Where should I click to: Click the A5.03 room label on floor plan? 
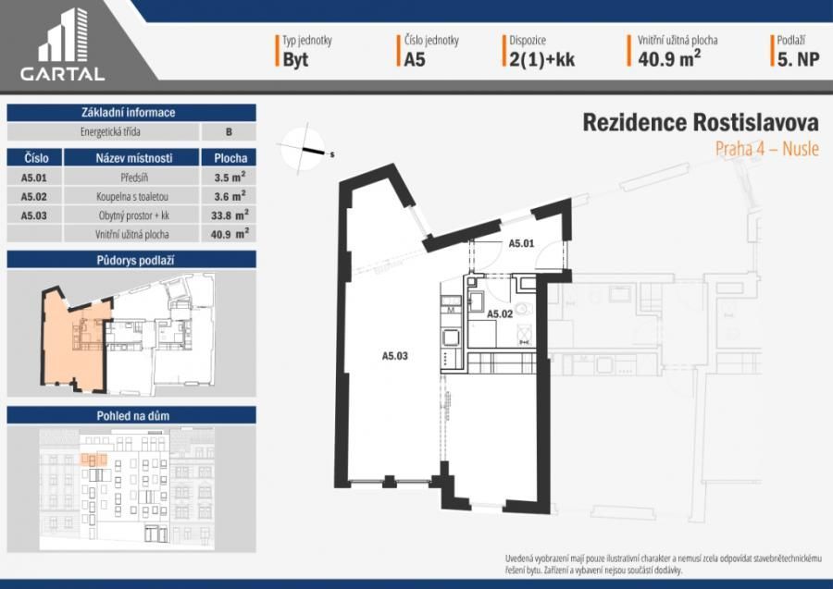tap(395, 353)
